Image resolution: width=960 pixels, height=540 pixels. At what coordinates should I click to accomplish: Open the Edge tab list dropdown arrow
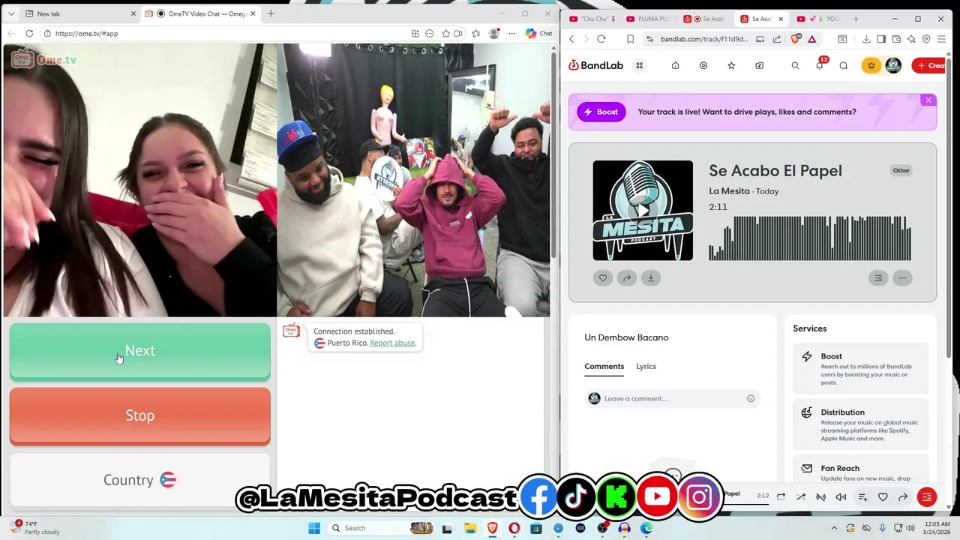point(11,13)
